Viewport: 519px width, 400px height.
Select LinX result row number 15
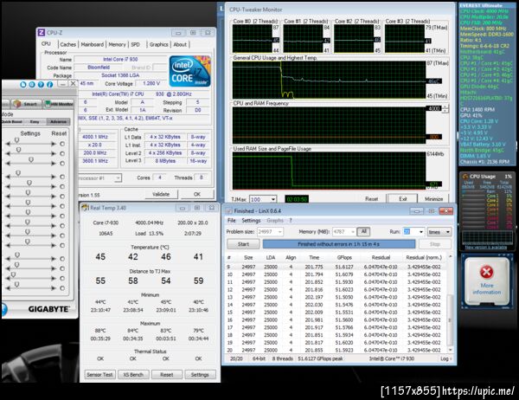pyautogui.click(x=336, y=313)
